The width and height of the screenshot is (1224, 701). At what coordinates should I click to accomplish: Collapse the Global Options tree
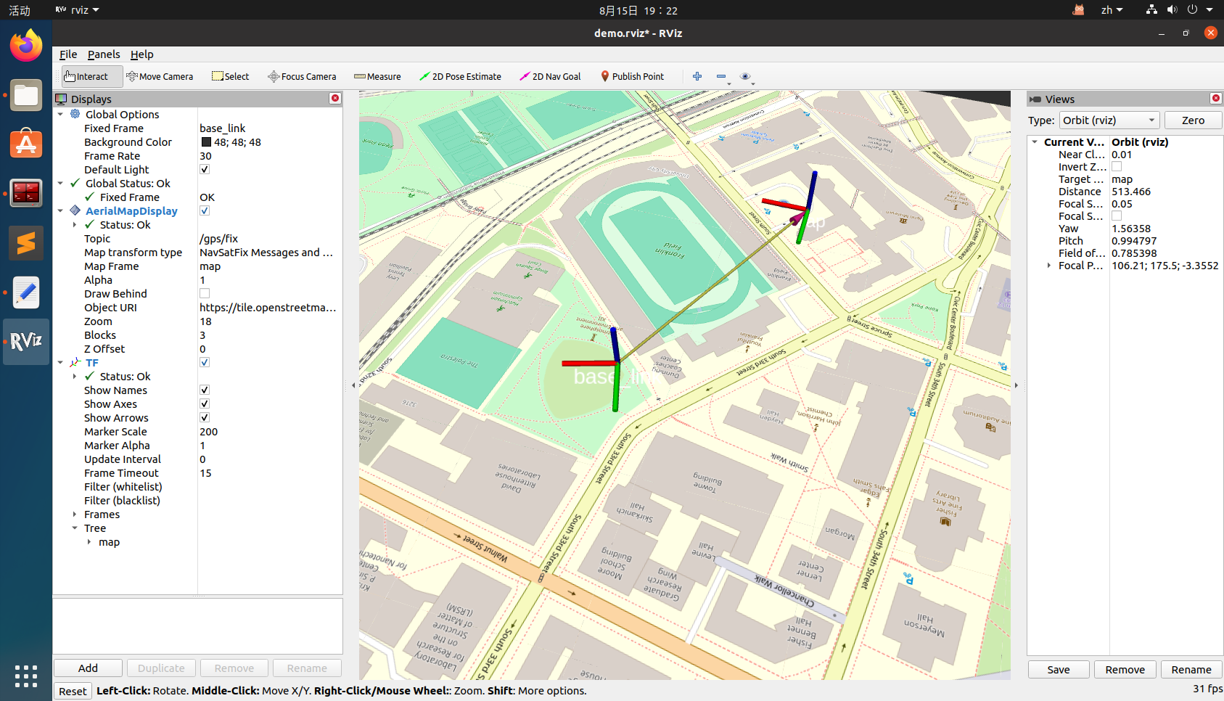click(61, 114)
